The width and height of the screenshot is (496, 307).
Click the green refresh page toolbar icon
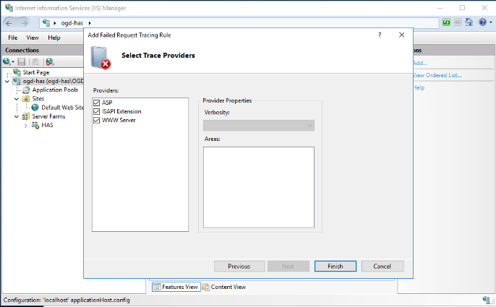coord(446,22)
